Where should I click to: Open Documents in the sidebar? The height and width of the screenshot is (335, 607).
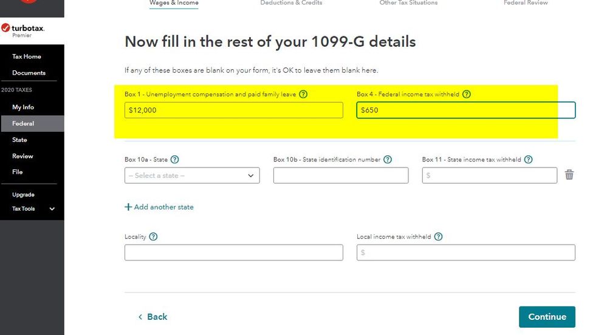point(29,73)
